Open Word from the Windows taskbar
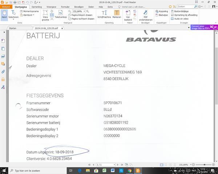This screenshot has height=174, width=218. click(x=113, y=170)
